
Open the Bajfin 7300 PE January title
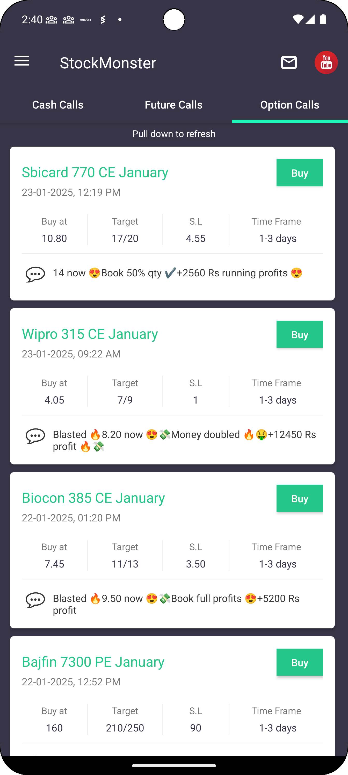(x=93, y=662)
